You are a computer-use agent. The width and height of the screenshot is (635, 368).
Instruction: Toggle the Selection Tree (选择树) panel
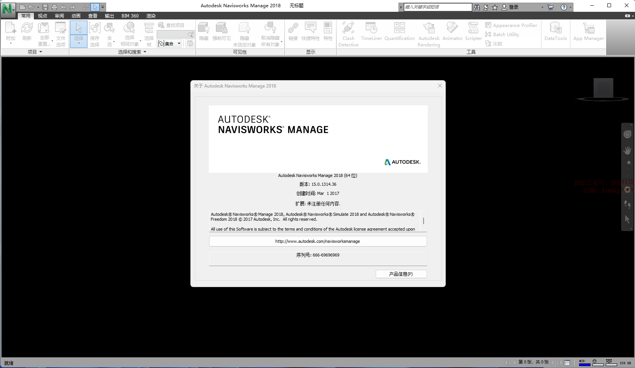tap(149, 33)
